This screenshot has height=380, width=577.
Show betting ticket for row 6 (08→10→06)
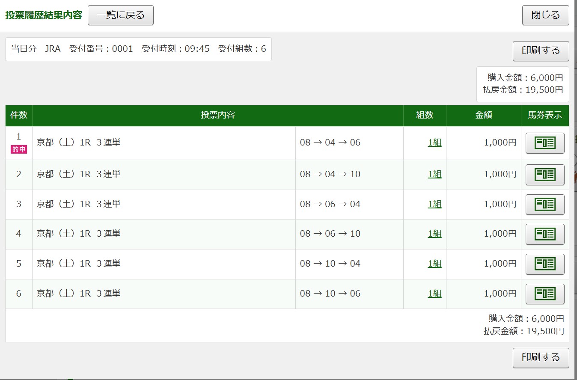click(544, 294)
